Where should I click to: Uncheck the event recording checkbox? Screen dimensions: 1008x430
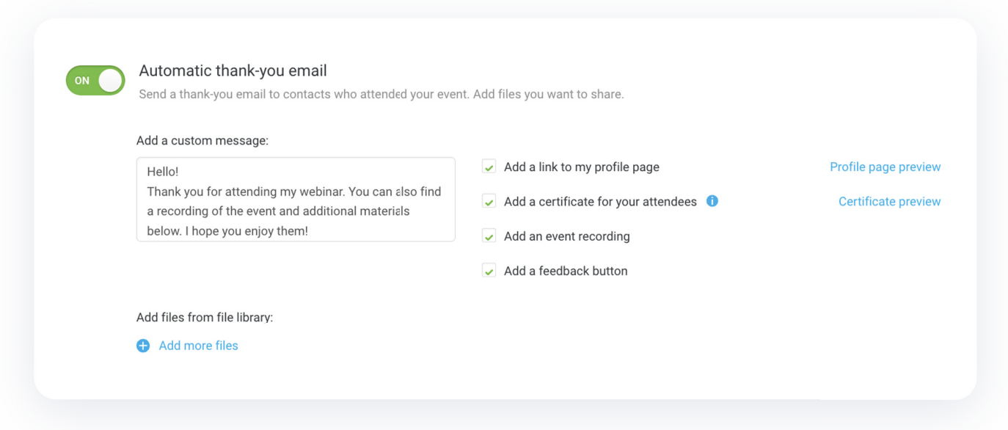[489, 236]
